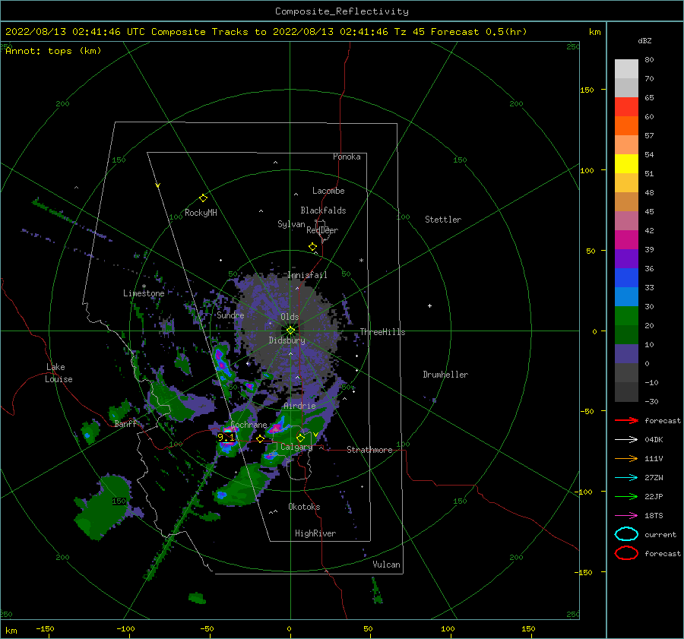Click the Cochrane town label
The image size is (684, 639).
[x=249, y=425]
